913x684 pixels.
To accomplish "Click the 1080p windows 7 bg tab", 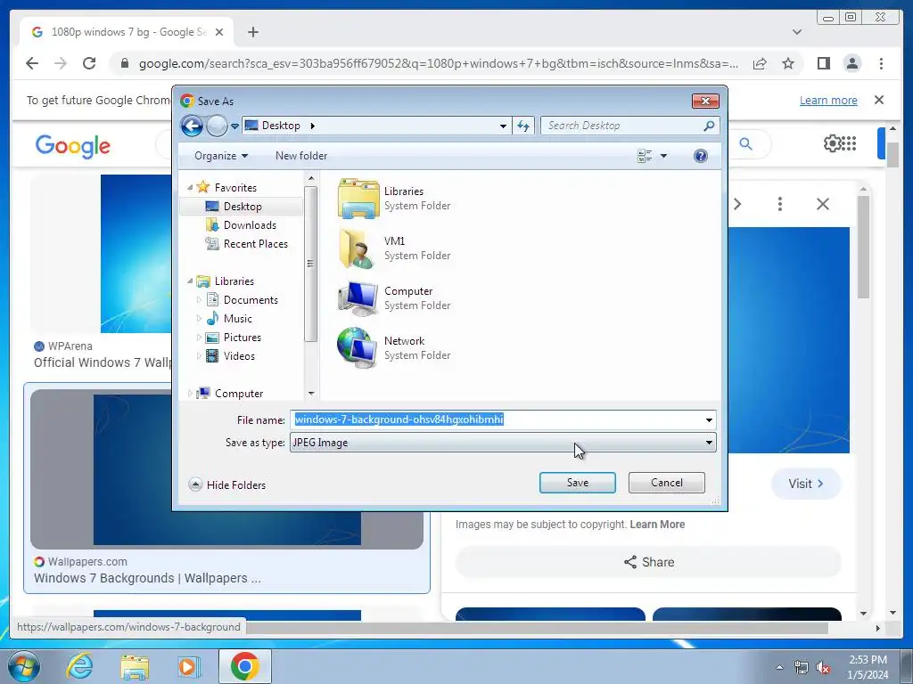I will (x=127, y=32).
